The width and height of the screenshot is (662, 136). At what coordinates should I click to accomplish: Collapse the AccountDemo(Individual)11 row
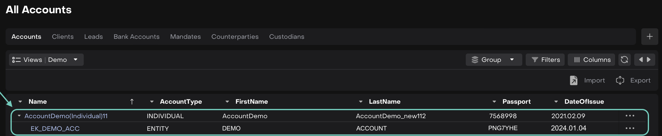[x=19, y=116]
